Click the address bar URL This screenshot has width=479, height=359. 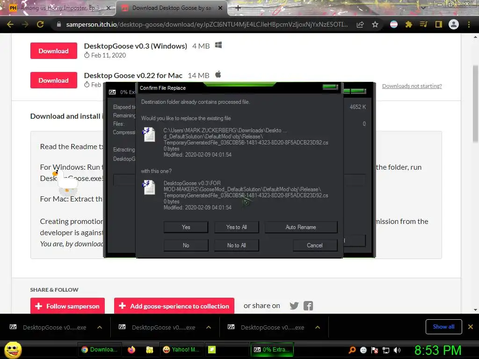pos(207,24)
